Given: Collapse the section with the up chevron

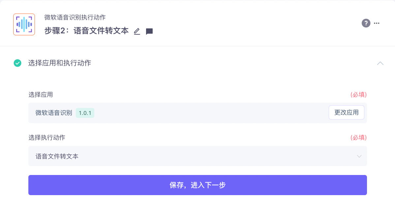Looking at the screenshot, I should tap(380, 63).
